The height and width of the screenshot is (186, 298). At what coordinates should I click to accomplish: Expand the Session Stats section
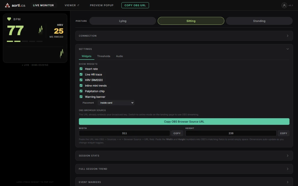click(x=184, y=156)
